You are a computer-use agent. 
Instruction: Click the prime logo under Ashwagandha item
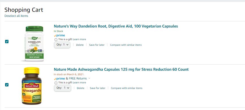(x=59, y=79)
